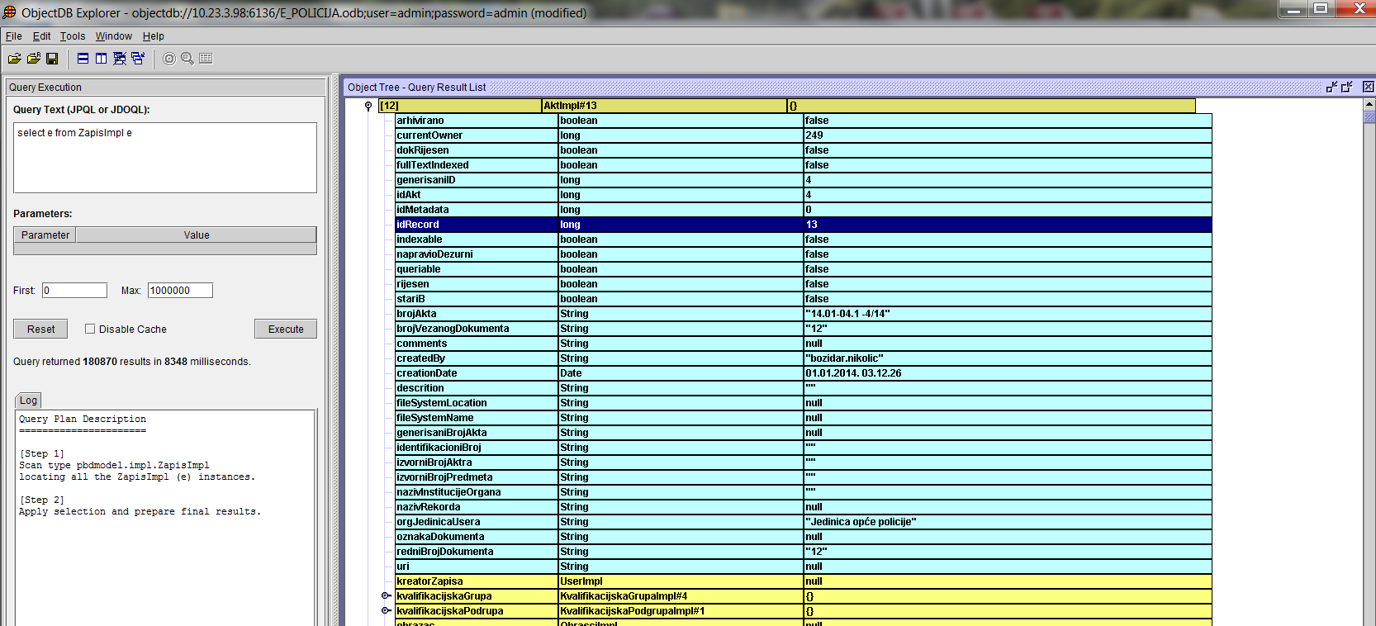Click the table view toolbar icon
The width and height of the screenshot is (1376, 626).
coord(206,59)
